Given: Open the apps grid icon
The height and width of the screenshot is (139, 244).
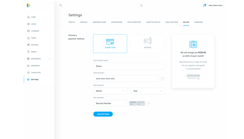Looking at the screenshot, I should tap(141, 5).
